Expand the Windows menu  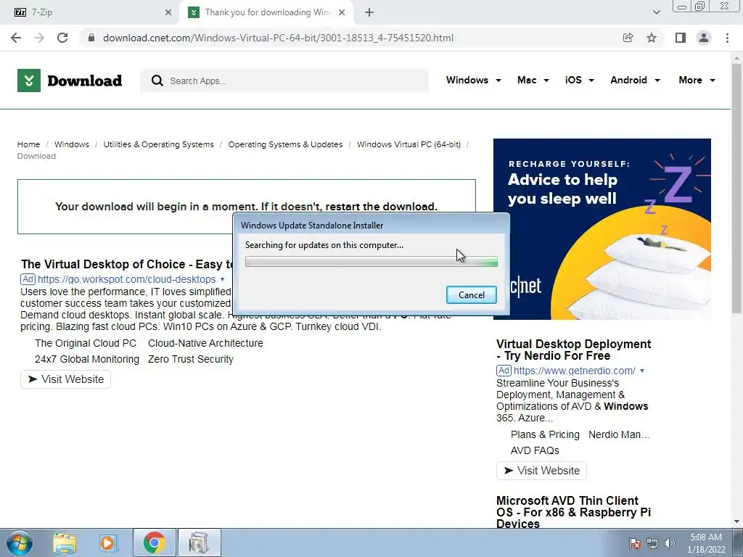pos(473,80)
